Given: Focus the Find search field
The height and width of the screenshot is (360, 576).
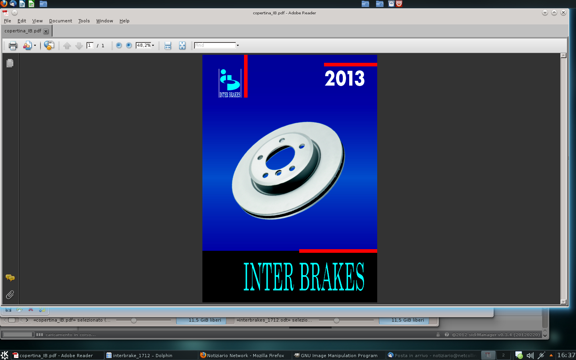Looking at the screenshot, I should (215, 45).
